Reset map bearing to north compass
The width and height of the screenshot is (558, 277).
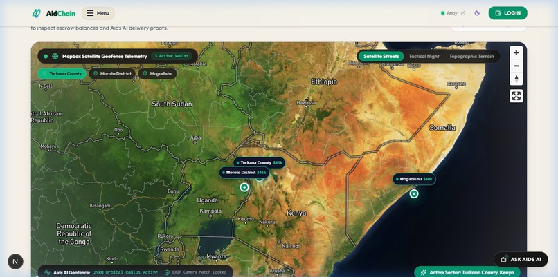click(x=516, y=79)
